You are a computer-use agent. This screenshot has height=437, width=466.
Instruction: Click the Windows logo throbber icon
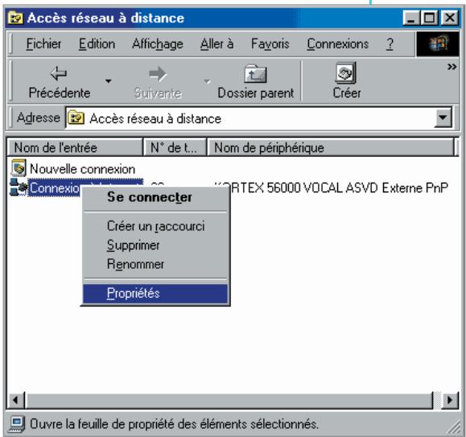438,44
